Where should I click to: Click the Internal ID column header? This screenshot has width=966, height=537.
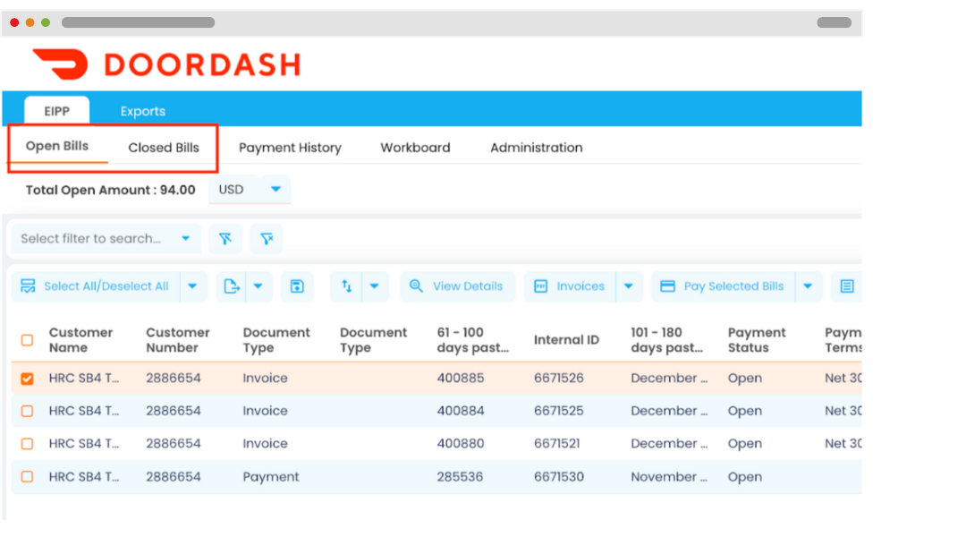(566, 340)
